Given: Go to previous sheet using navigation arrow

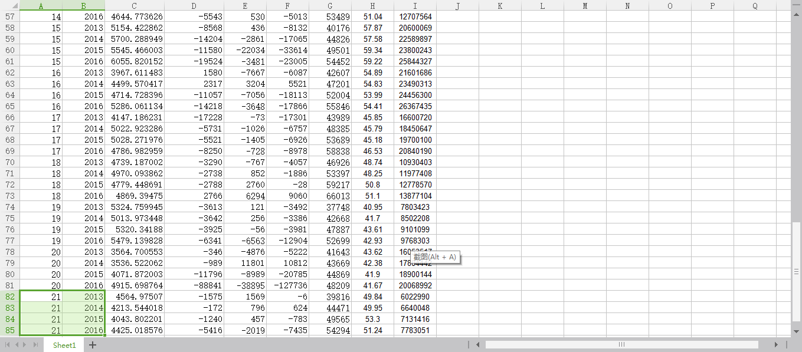Looking at the screenshot, I should [17, 344].
